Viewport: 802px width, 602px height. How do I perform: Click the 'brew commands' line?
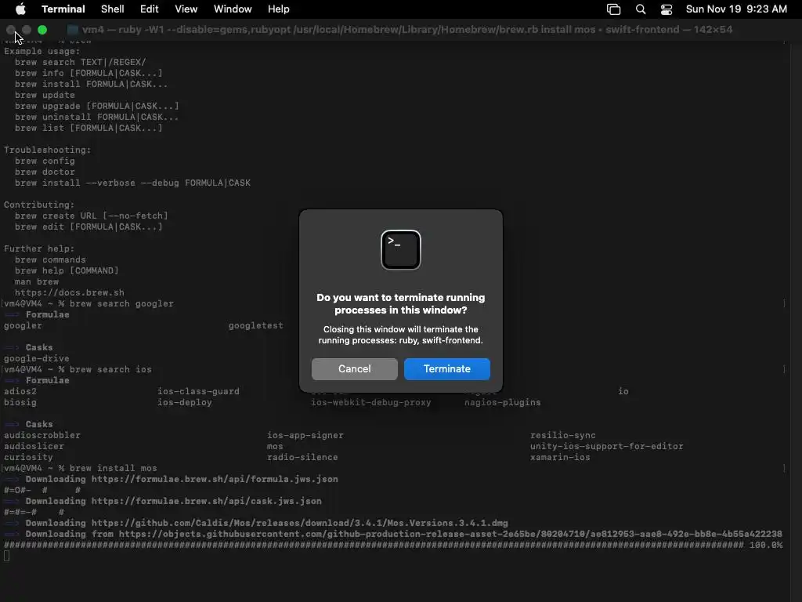click(x=51, y=260)
